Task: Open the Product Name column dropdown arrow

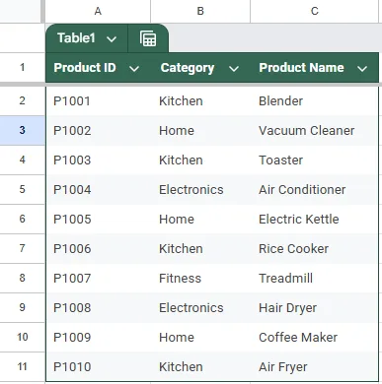Action: [362, 69]
